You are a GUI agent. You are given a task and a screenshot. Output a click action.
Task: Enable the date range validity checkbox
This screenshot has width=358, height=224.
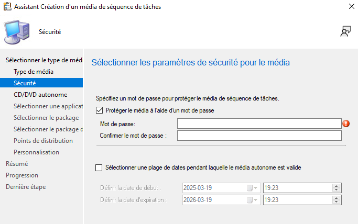[100, 167]
